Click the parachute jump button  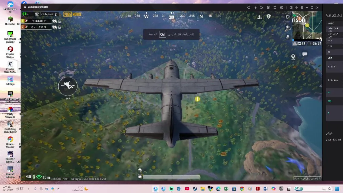(x=68, y=86)
